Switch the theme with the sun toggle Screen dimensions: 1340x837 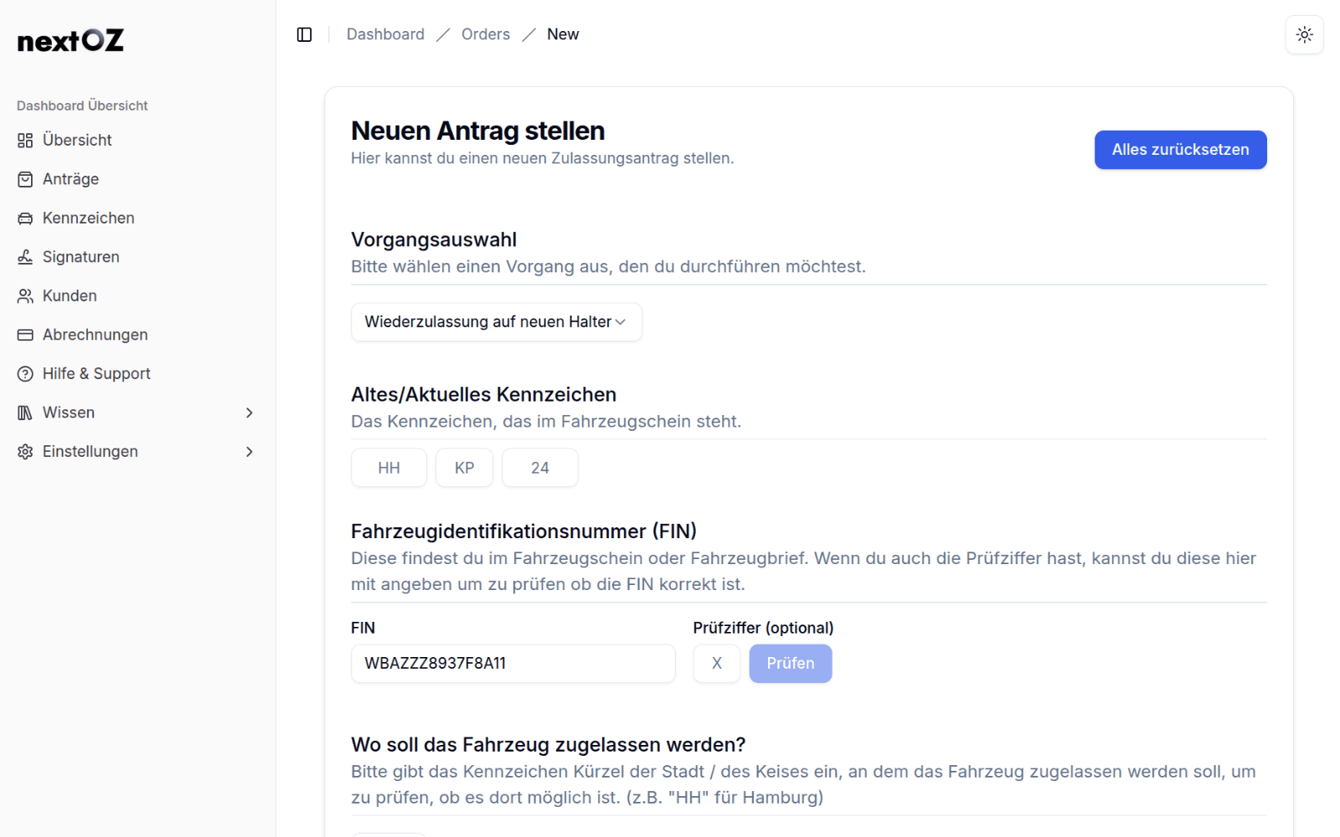coord(1304,34)
